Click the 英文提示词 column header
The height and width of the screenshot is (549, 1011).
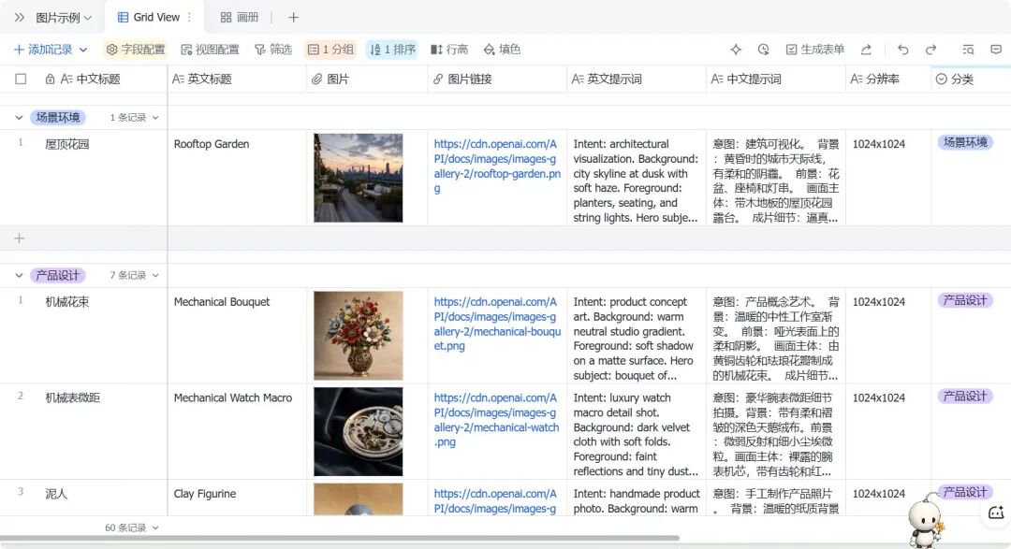[637, 79]
